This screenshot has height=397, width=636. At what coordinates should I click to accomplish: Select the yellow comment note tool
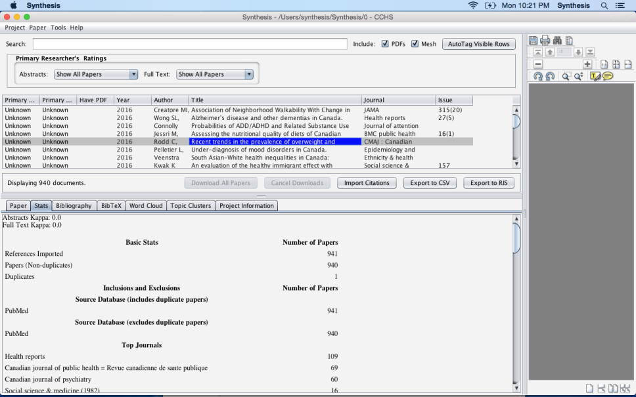click(608, 76)
